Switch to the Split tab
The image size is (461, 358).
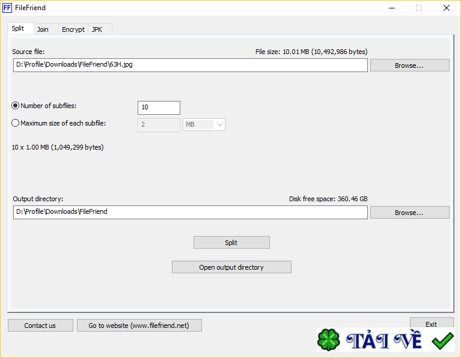click(x=20, y=28)
